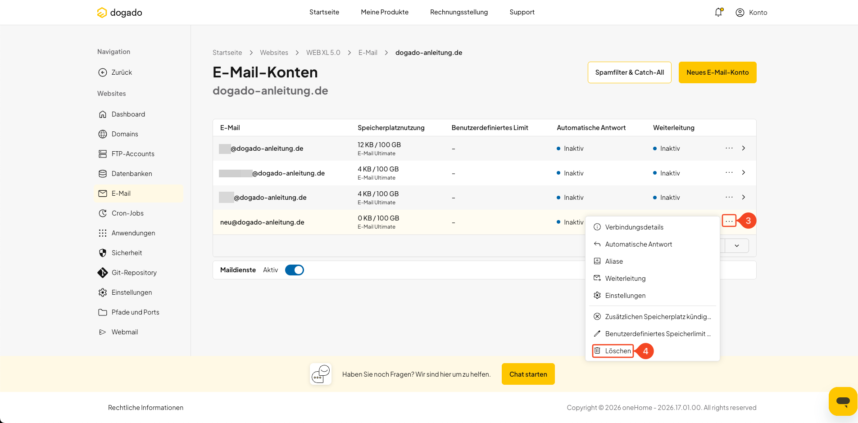Viewport: 858px width, 423px height.
Task: Click E-Mail breadcrumb link
Action: pos(368,53)
